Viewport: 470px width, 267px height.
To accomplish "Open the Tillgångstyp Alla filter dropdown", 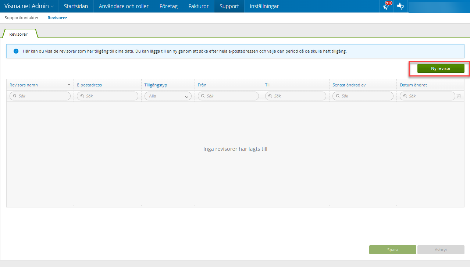I will tap(168, 96).
